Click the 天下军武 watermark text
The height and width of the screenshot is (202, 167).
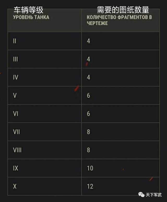tap(154, 195)
